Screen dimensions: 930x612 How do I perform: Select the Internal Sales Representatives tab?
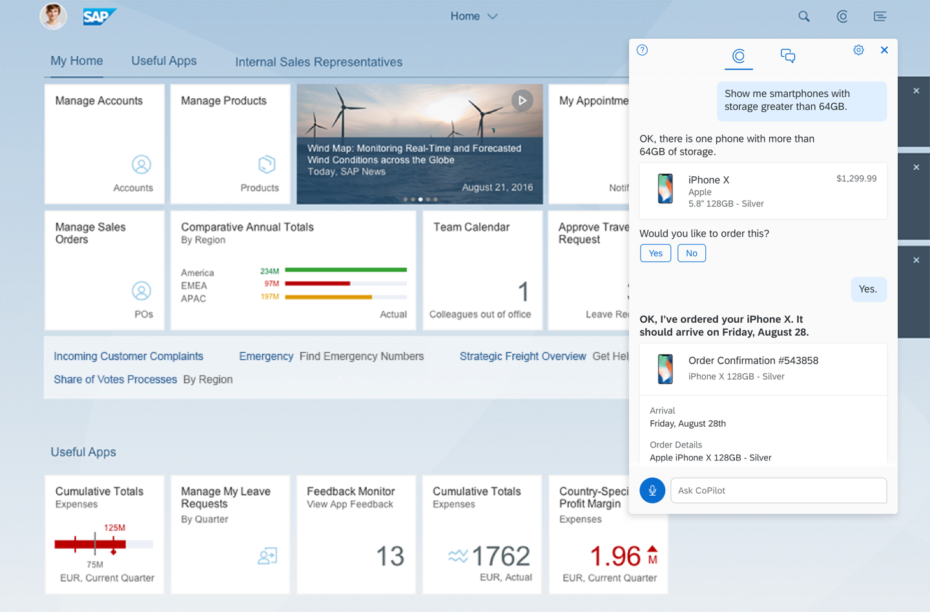(x=318, y=62)
